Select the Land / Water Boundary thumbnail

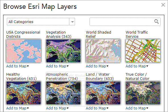point(103,93)
